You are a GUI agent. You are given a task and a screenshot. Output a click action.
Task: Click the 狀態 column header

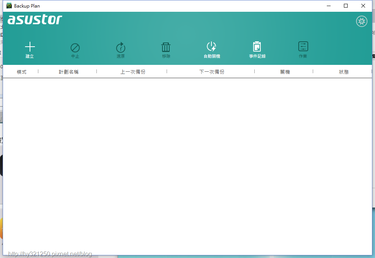(x=343, y=72)
